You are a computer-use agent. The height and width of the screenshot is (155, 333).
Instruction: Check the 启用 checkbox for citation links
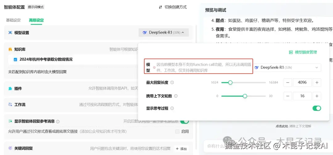click(177, 132)
